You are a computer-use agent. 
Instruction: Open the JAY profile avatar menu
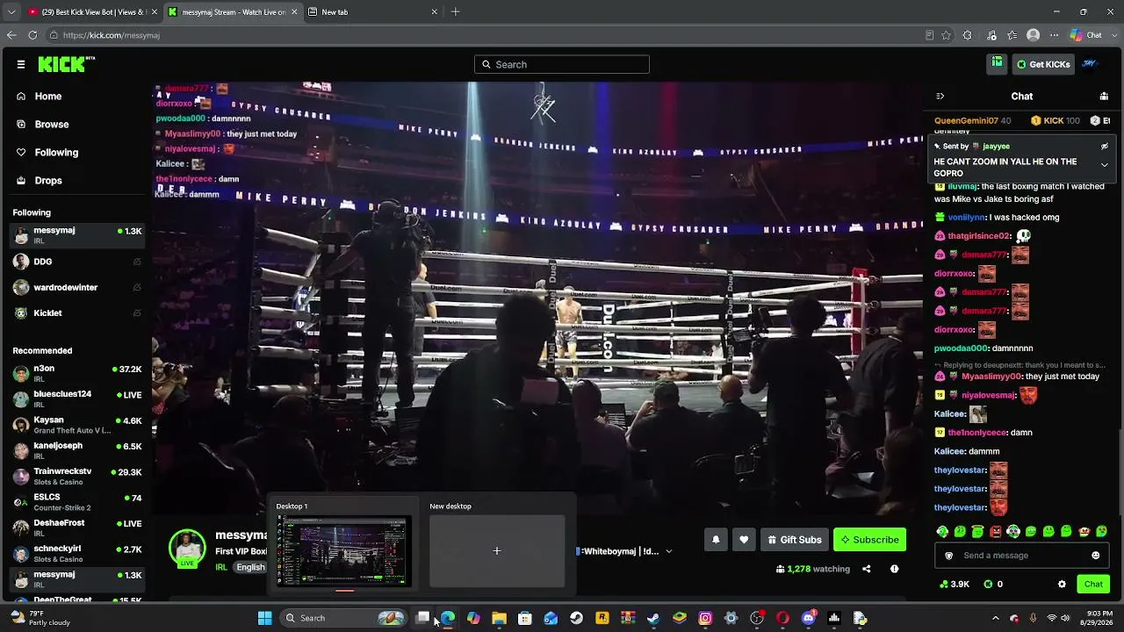pos(1091,63)
